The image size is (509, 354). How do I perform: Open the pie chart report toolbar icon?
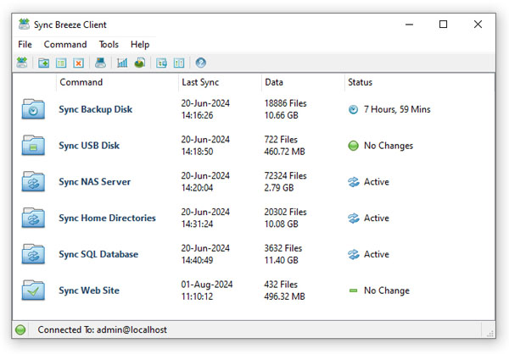coord(140,63)
